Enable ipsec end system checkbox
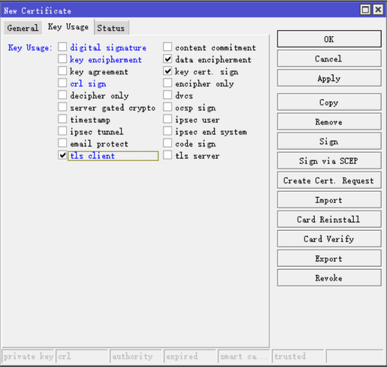This screenshot has height=367, width=387. coord(168,131)
